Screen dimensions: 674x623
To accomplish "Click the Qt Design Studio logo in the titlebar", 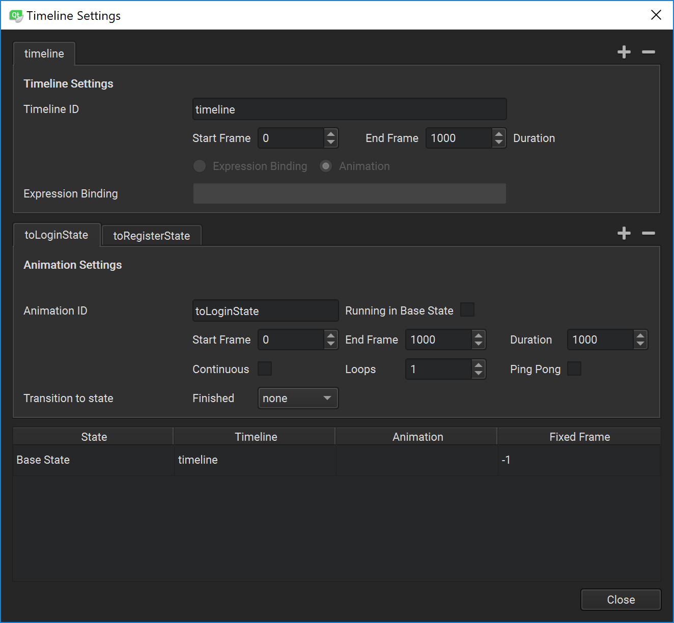I will tap(15, 15).
